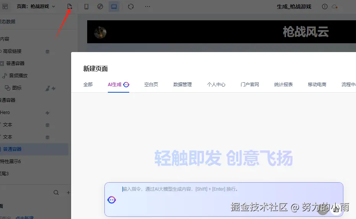356x219 pixels.
Task: Select the PC desktop preview icon
Action: (x=114, y=7)
